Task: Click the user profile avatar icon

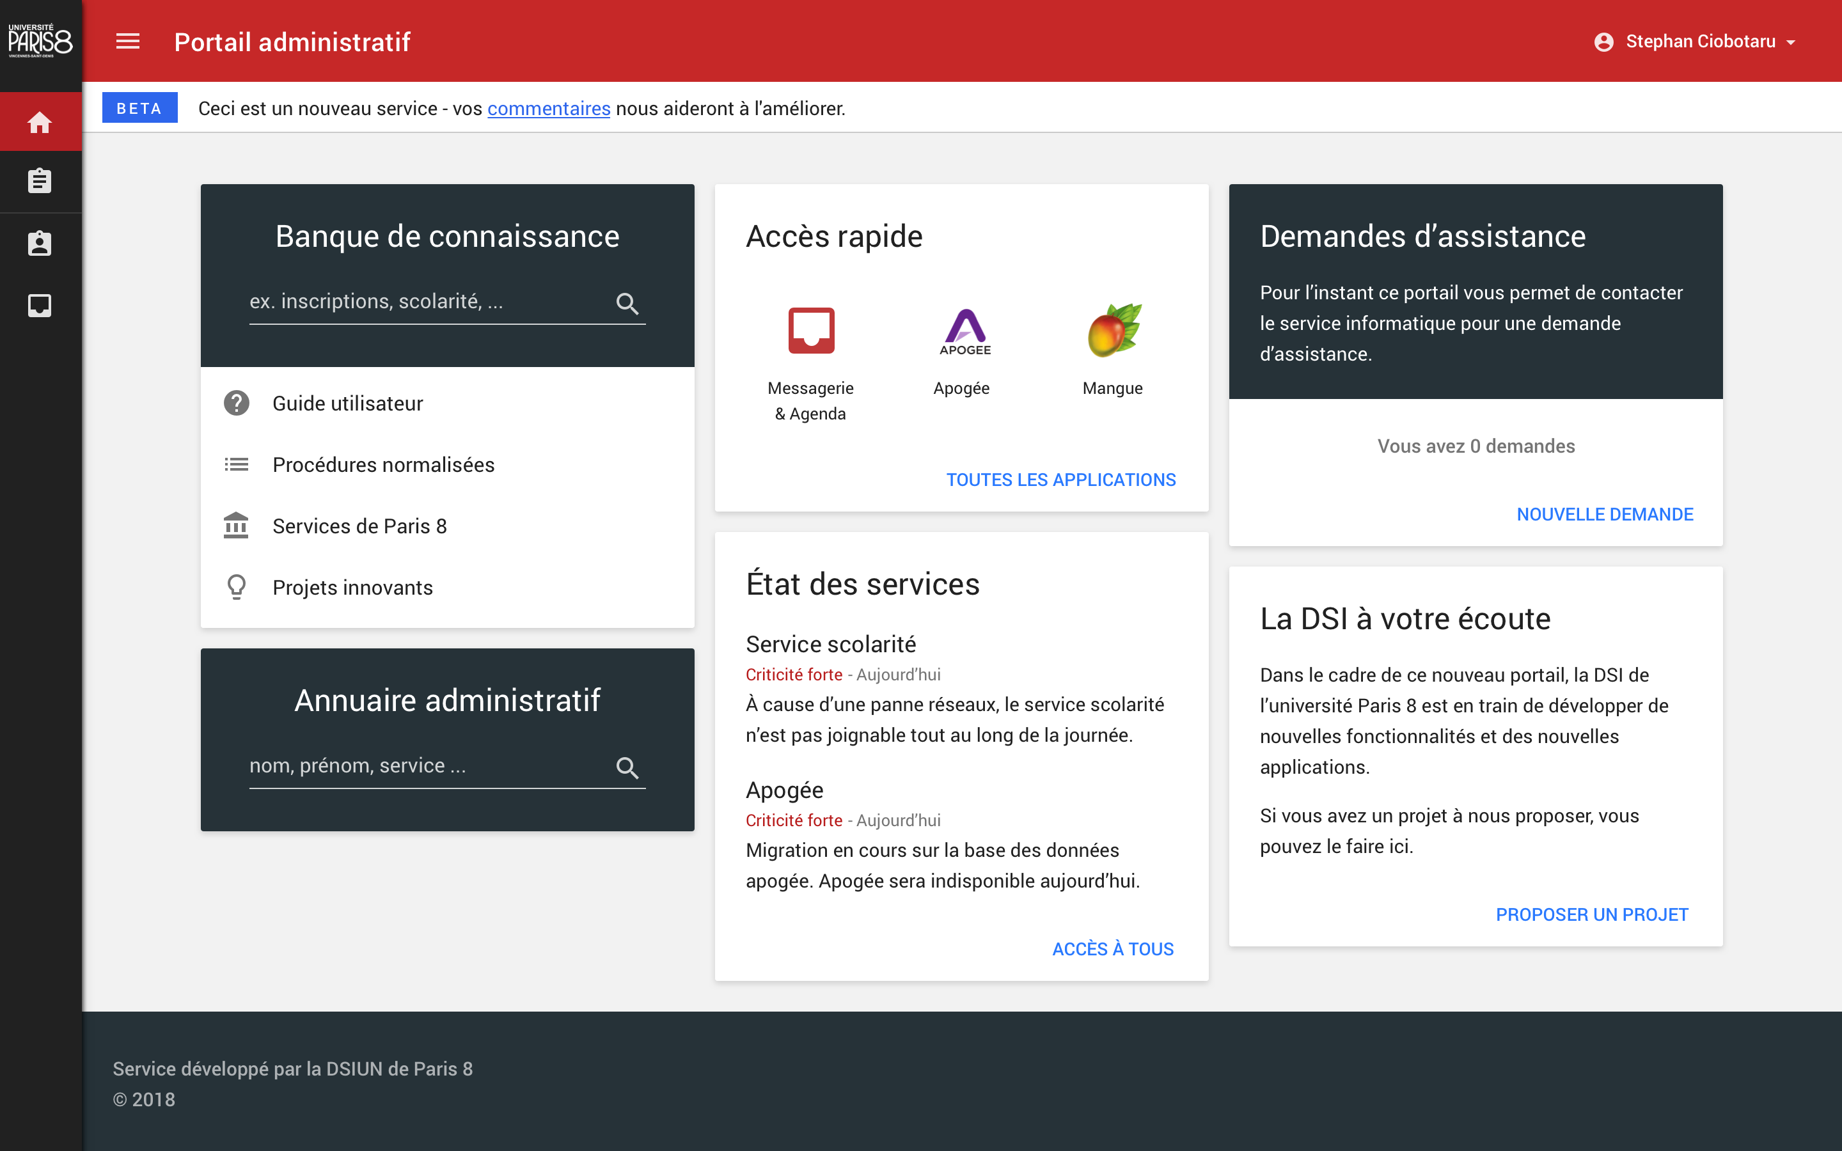Action: tap(1606, 42)
